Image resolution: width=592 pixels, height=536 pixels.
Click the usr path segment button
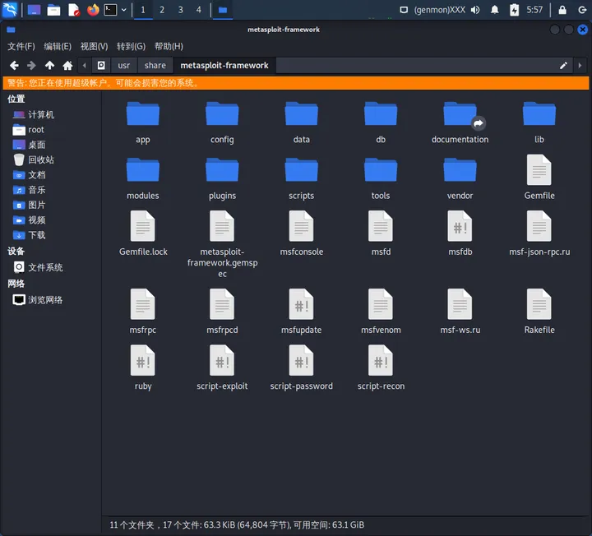[124, 65]
